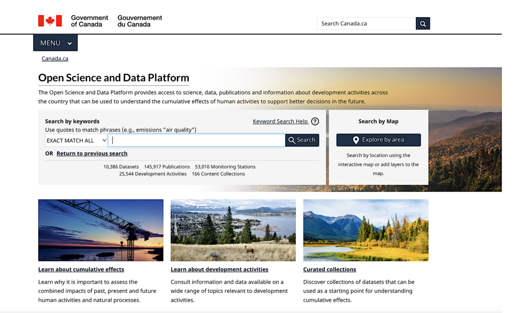The width and height of the screenshot is (516, 313).
Task: Open the Keyword Search Help link
Action: (x=280, y=121)
